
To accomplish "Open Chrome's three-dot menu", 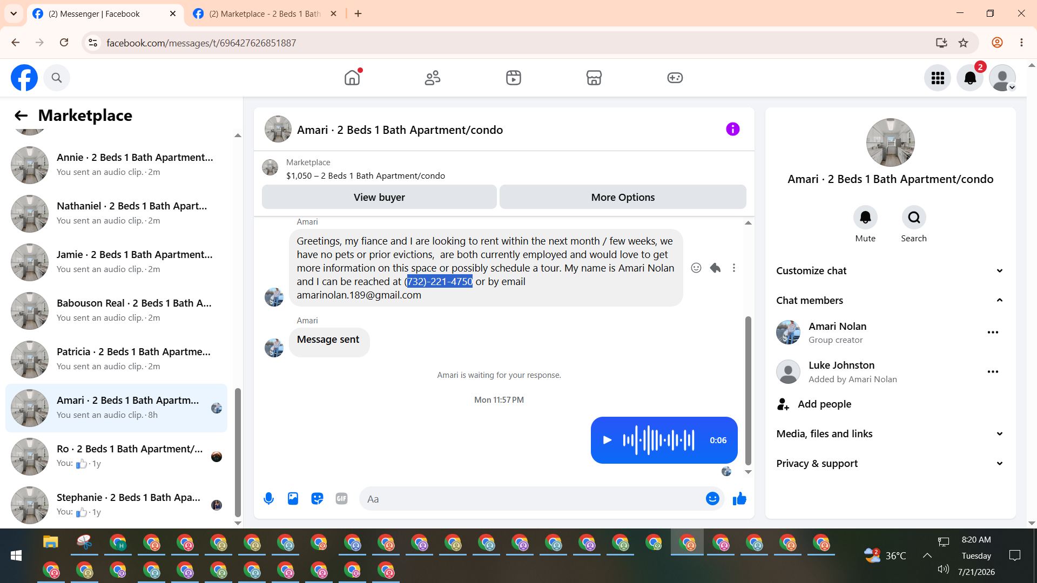I will tap(1021, 43).
